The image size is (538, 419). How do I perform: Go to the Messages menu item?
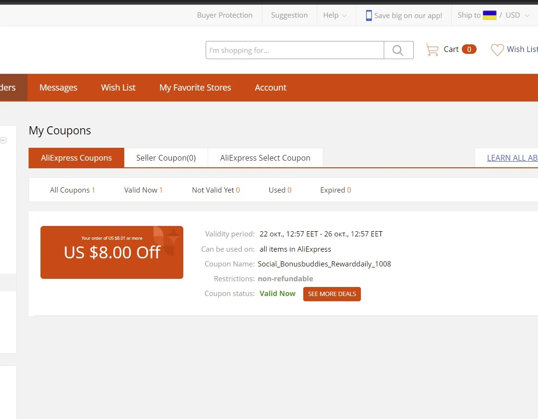point(59,88)
